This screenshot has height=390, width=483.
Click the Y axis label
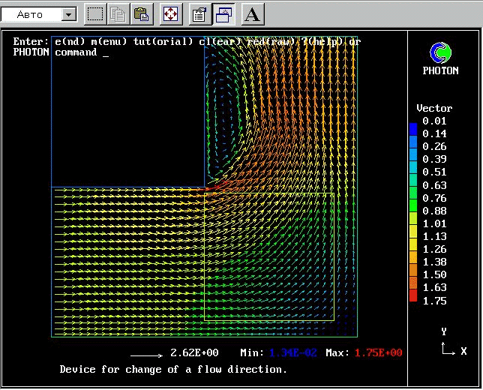coord(443,331)
